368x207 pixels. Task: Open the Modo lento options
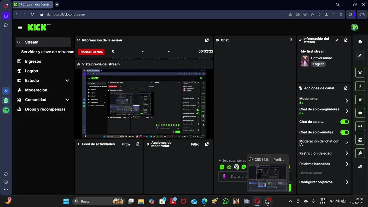point(324,100)
